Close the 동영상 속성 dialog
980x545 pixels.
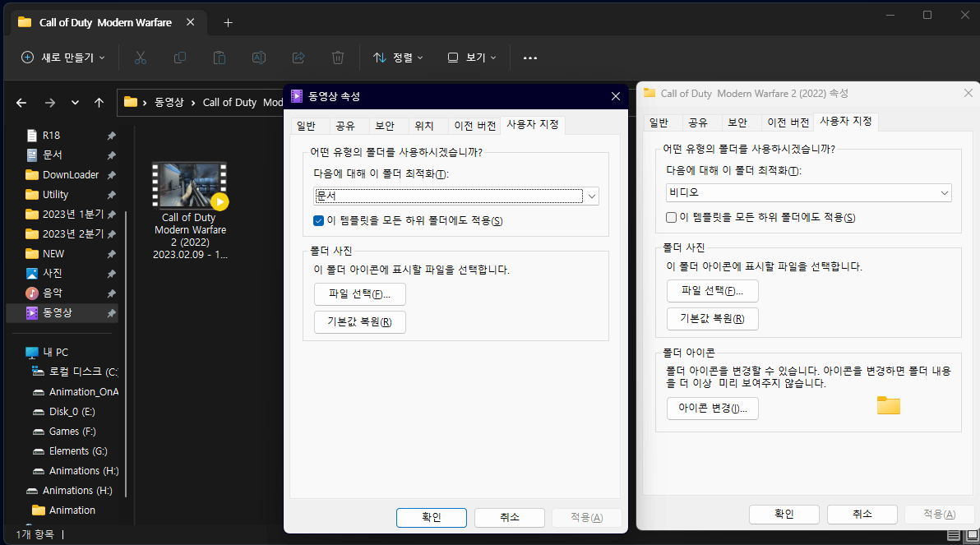tap(616, 96)
